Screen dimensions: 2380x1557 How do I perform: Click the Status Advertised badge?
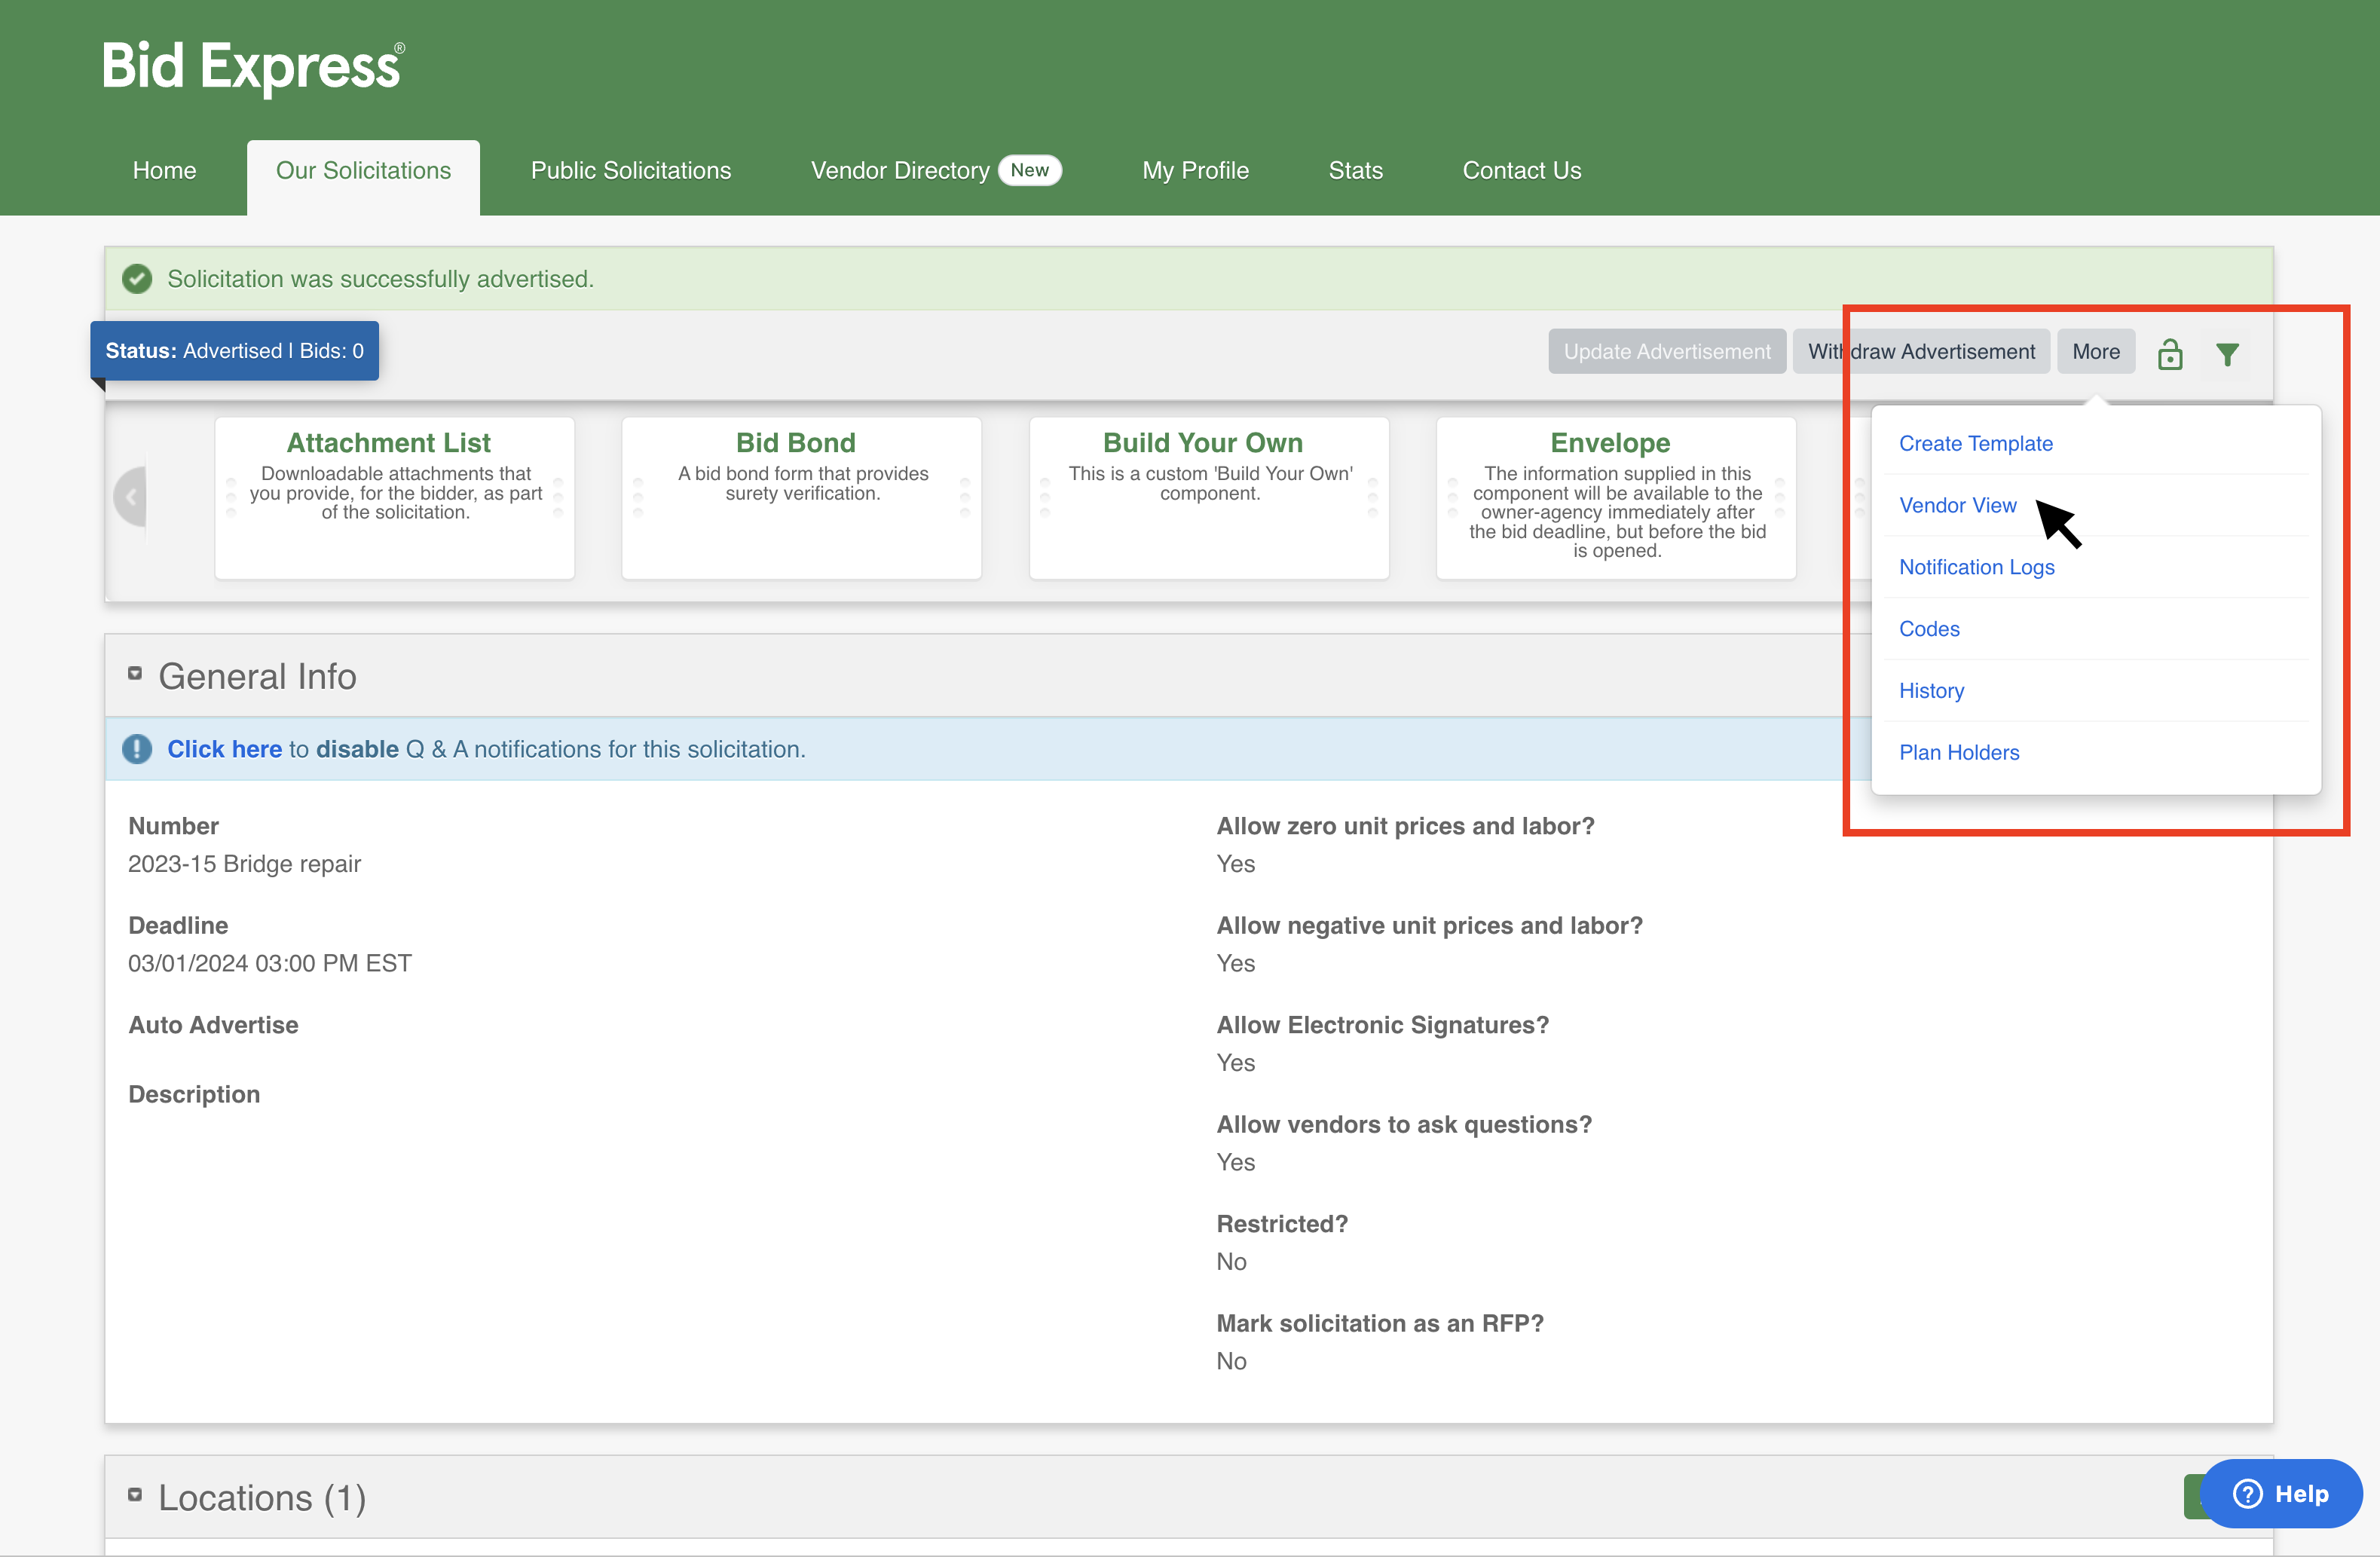tap(234, 351)
